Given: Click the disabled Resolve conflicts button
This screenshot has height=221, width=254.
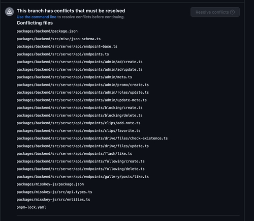Looking at the screenshot, I should (215, 12).
